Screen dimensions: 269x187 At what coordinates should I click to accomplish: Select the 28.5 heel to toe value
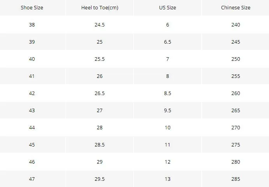(x=100, y=145)
